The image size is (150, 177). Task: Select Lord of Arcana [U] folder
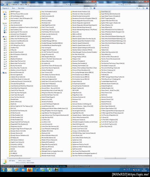tap(46, 124)
